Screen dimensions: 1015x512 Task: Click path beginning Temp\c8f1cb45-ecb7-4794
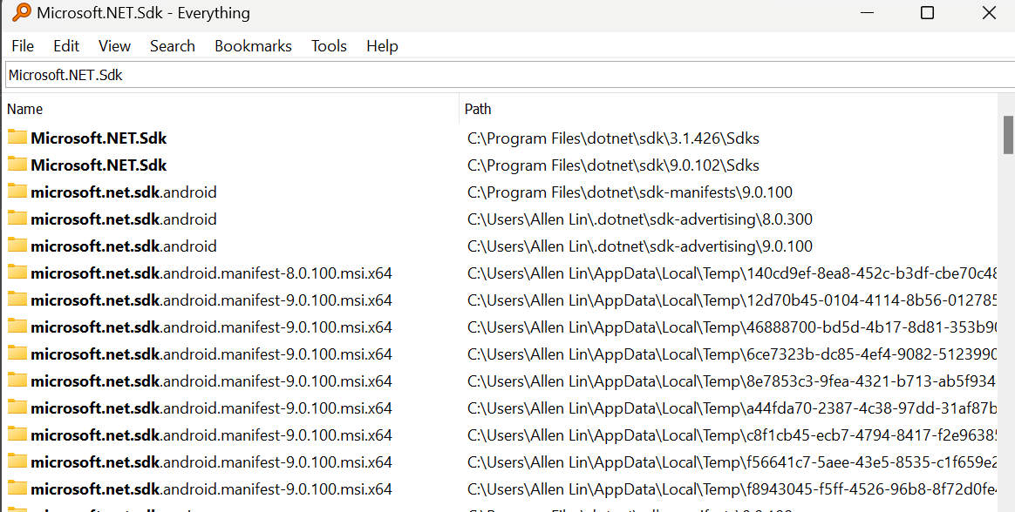click(x=732, y=435)
